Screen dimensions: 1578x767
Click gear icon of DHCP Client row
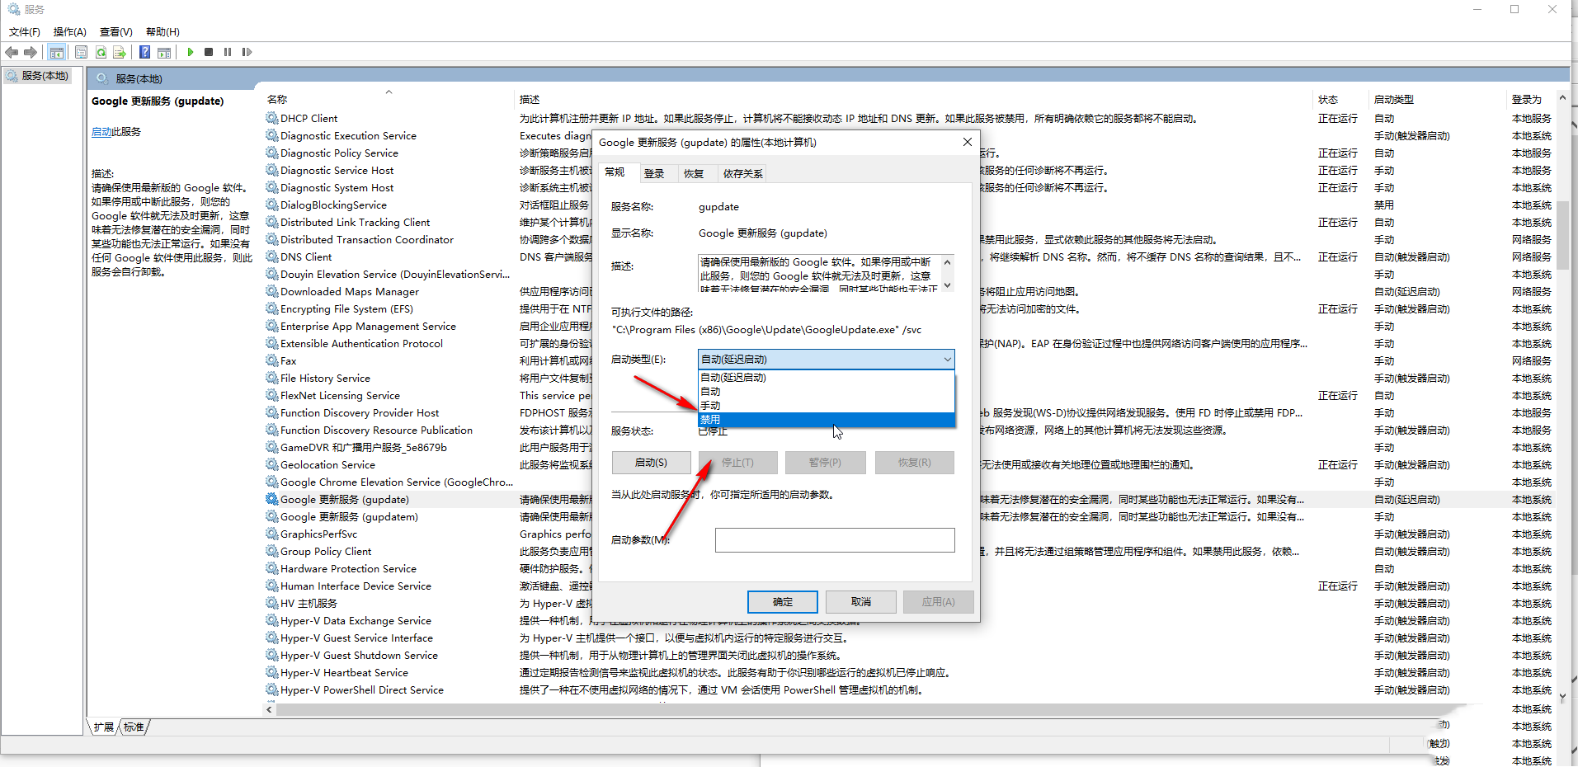pyautogui.click(x=272, y=118)
